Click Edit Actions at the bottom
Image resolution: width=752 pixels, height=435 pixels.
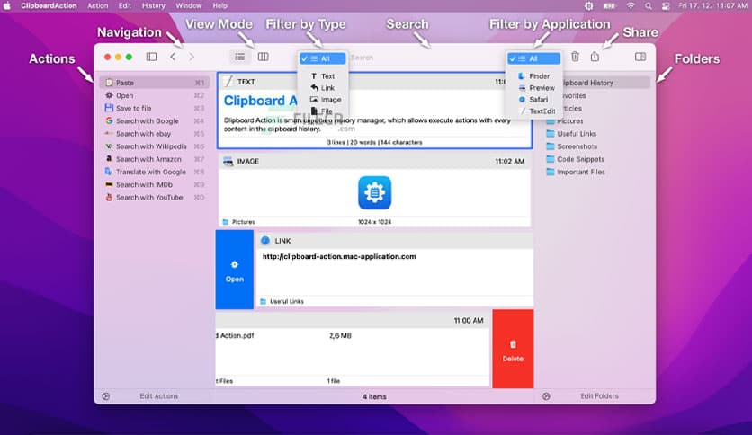click(x=158, y=396)
